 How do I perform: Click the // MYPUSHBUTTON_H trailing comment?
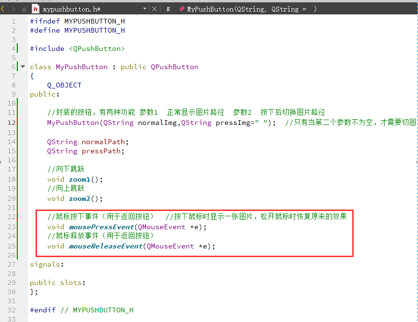tap(97, 310)
